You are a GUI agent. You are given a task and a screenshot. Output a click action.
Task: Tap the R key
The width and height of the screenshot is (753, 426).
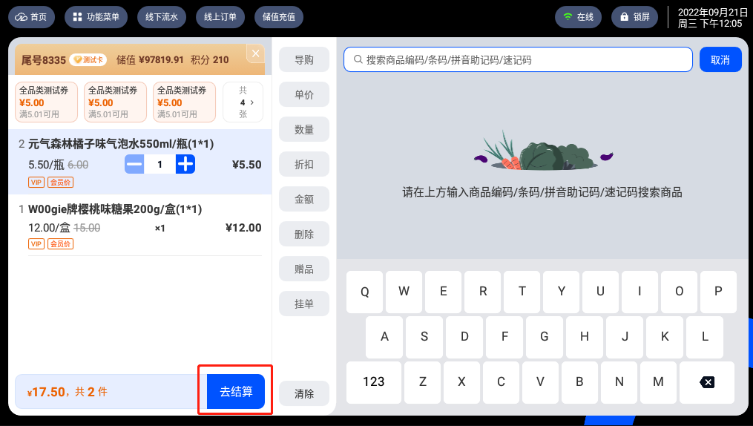[x=483, y=292]
